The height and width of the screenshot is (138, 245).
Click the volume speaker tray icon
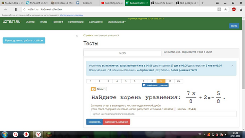226,135
